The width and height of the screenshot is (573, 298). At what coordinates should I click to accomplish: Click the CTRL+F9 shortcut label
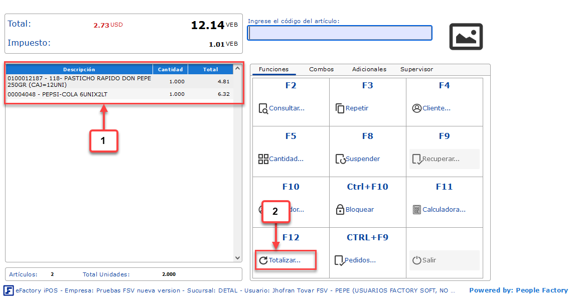point(368,237)
